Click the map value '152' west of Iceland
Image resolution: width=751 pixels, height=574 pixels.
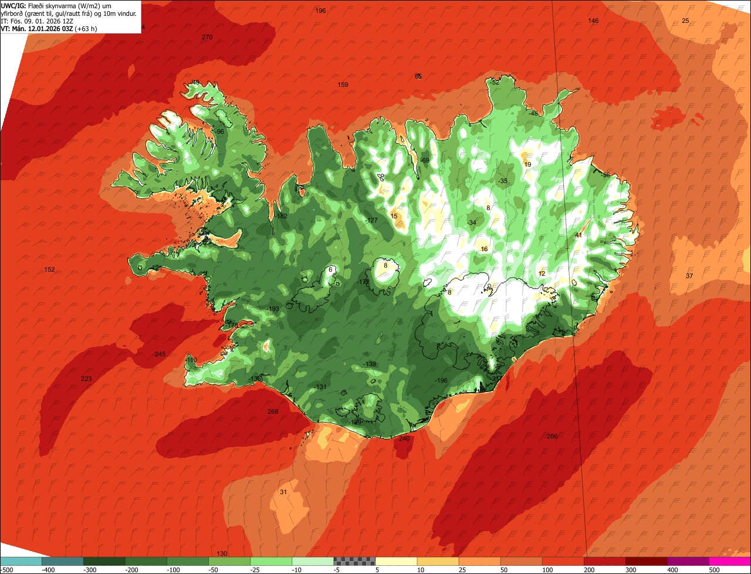point(49,270)
